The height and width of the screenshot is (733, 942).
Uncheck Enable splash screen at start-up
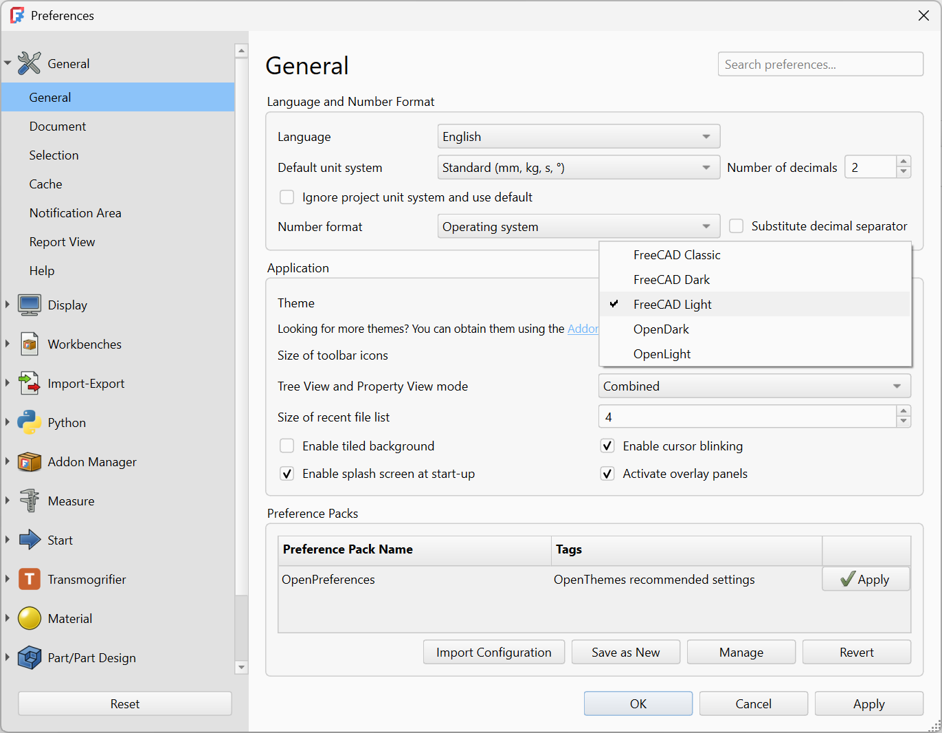coord(287,474)
